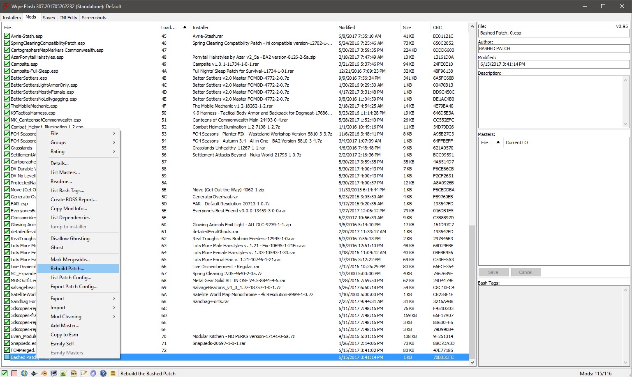Open the green picture-with-pencil icon
The height and width of the screenshot is (377, 632).
pos(64,373)
